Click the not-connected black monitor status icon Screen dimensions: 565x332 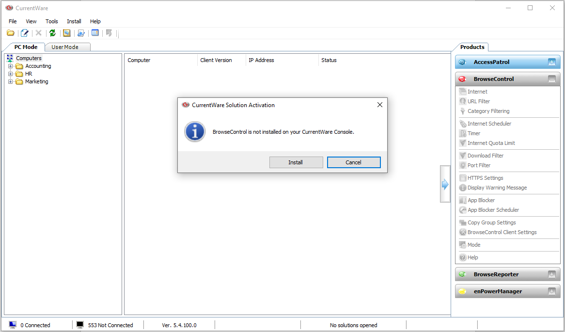pos(80,325)
